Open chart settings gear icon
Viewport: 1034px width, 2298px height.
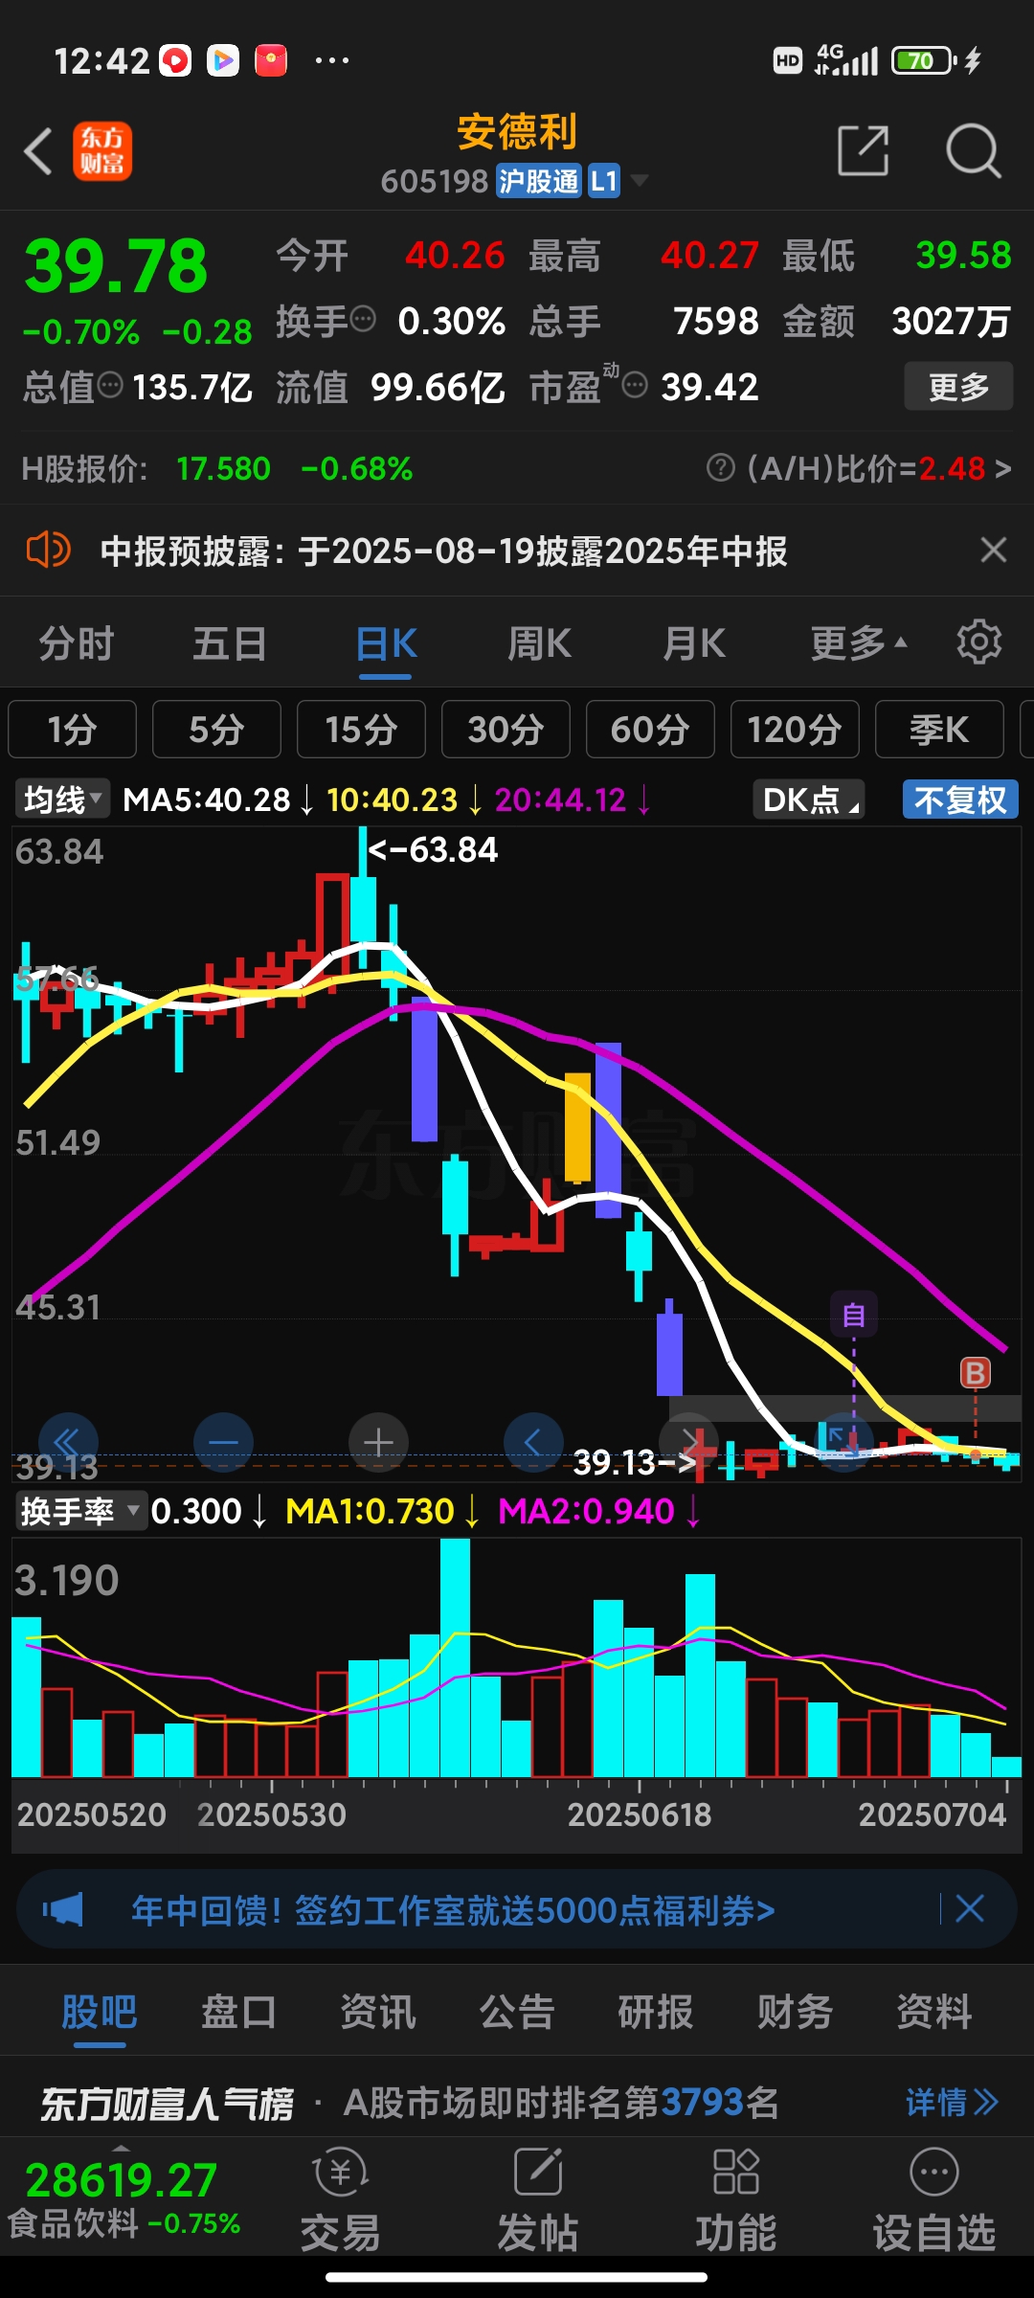978,642
